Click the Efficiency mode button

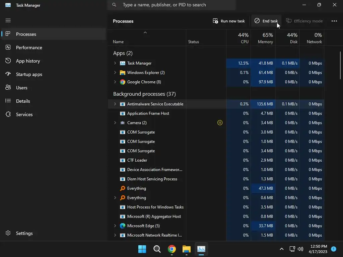(x=304, y=21)
